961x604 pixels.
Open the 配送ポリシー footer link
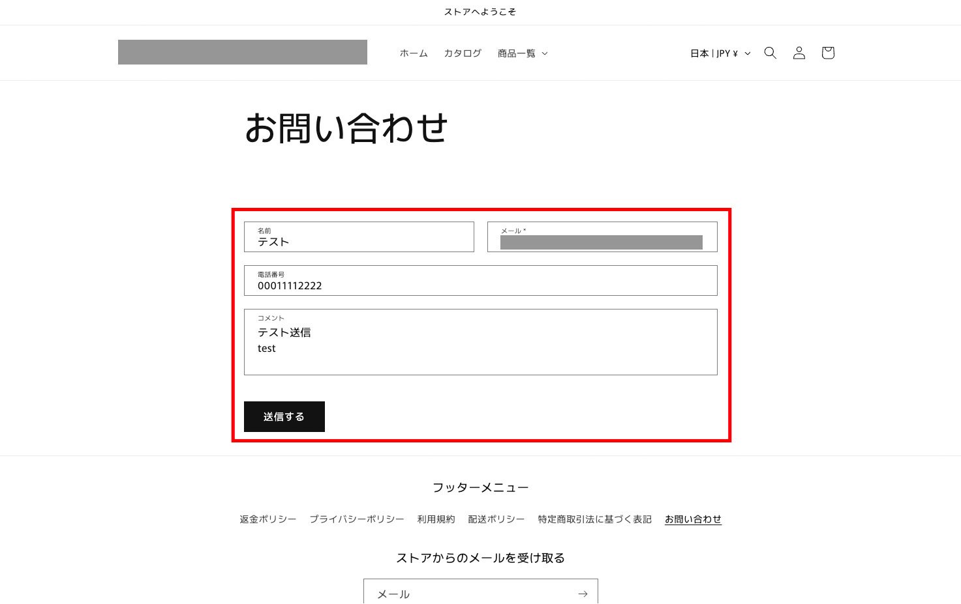[x=496, y=519]
